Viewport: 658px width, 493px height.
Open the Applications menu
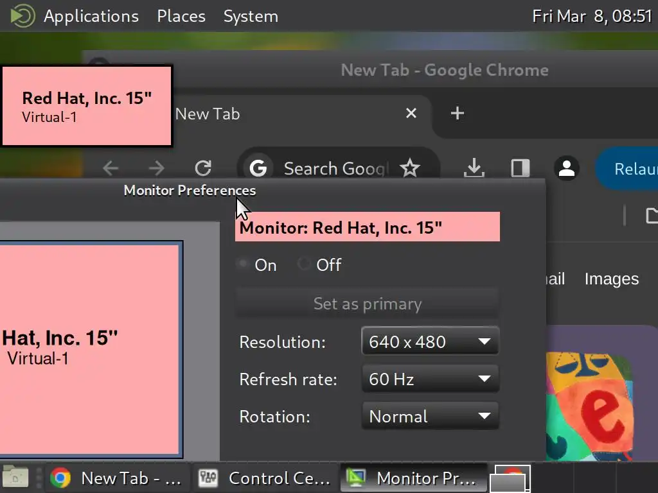point(91,16)
